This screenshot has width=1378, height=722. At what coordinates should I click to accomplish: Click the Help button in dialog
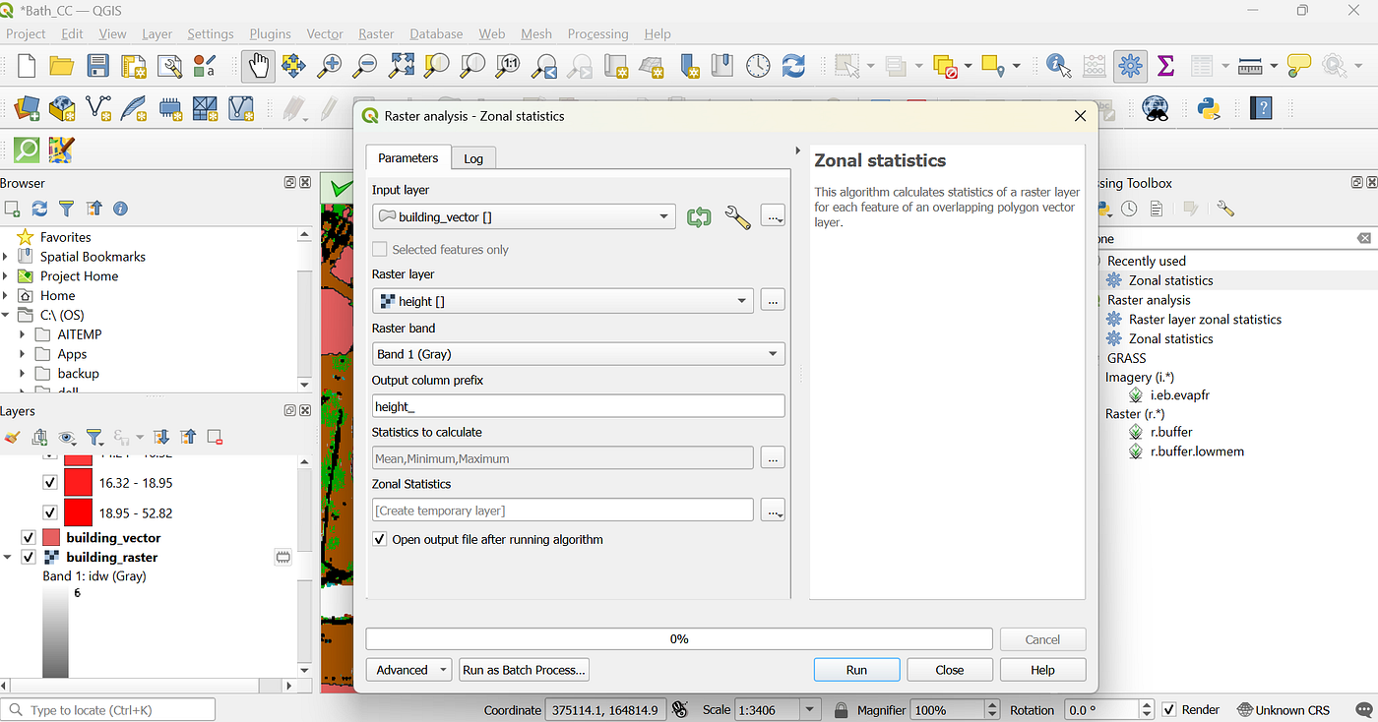point(1042,670)
